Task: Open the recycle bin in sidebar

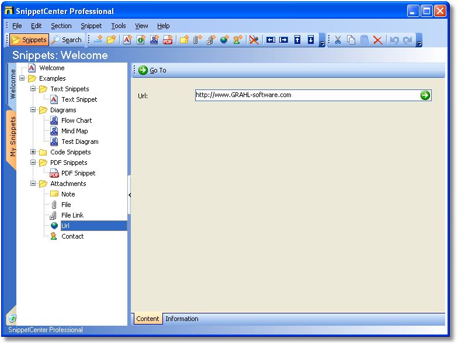Action: click(12, 318)
